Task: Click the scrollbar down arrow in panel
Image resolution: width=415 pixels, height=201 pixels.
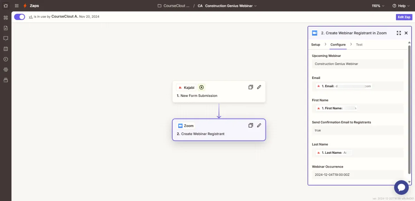Action: tap(409, 182)
